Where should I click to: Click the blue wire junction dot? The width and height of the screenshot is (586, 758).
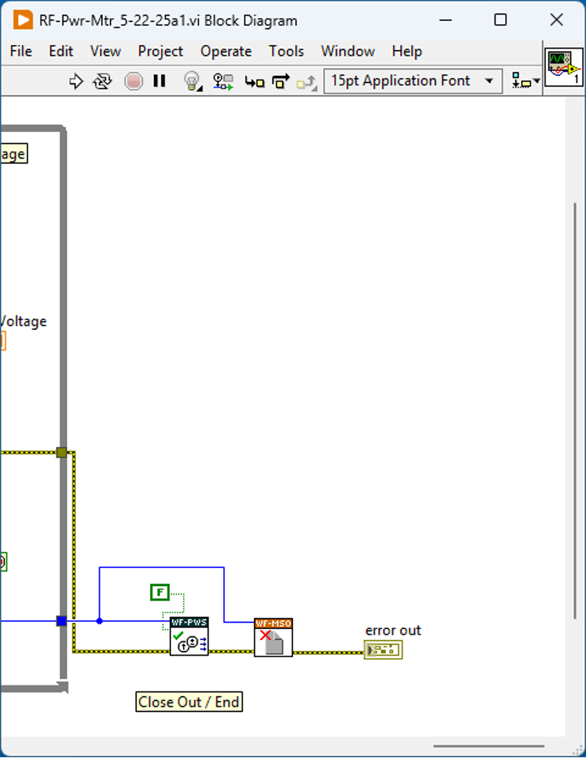[99, 620]
